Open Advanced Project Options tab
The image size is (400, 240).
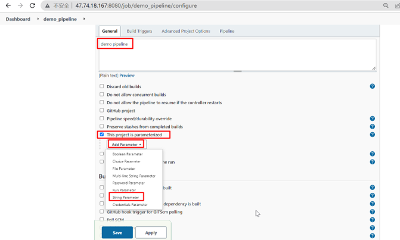tap(186, 31)
